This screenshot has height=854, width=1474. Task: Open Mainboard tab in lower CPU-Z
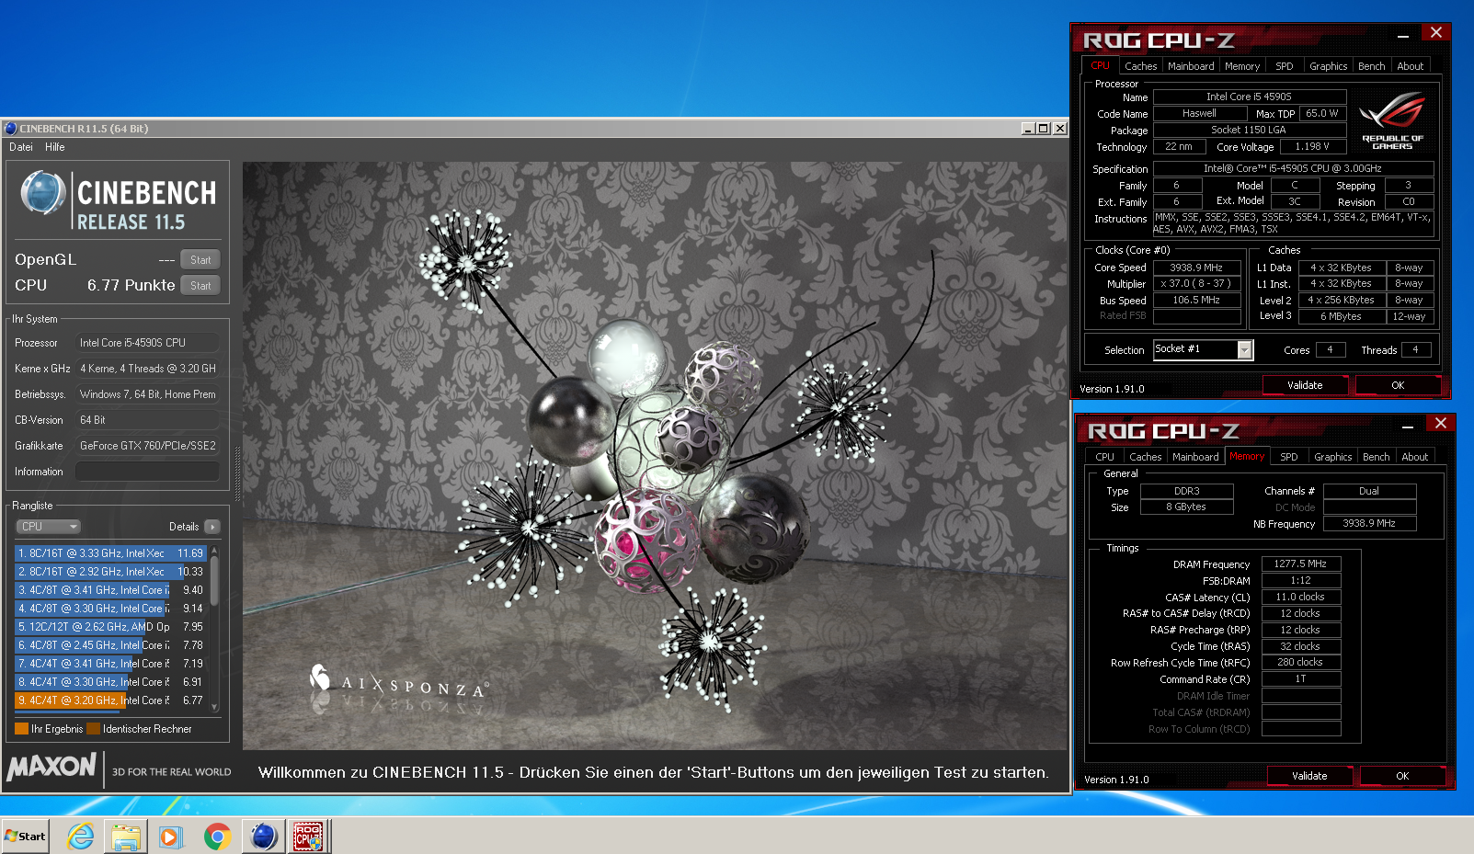pos(1195,457)
